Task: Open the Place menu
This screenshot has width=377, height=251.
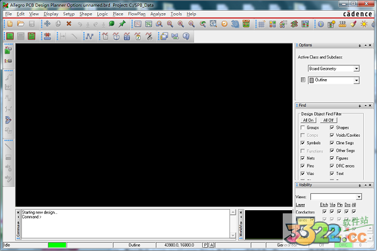Action: (118, 14)
